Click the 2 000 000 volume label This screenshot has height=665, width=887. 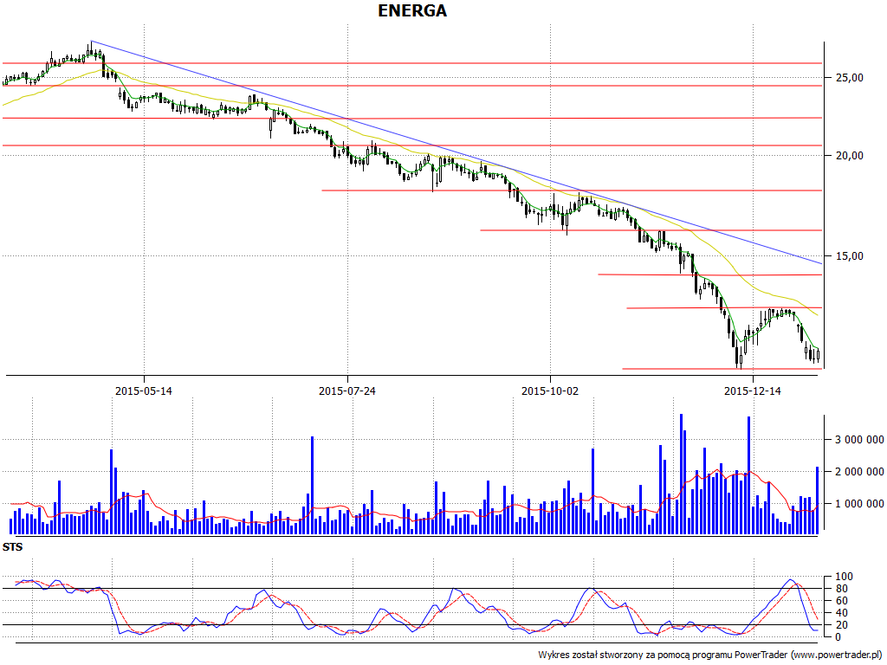click(859, 472)
